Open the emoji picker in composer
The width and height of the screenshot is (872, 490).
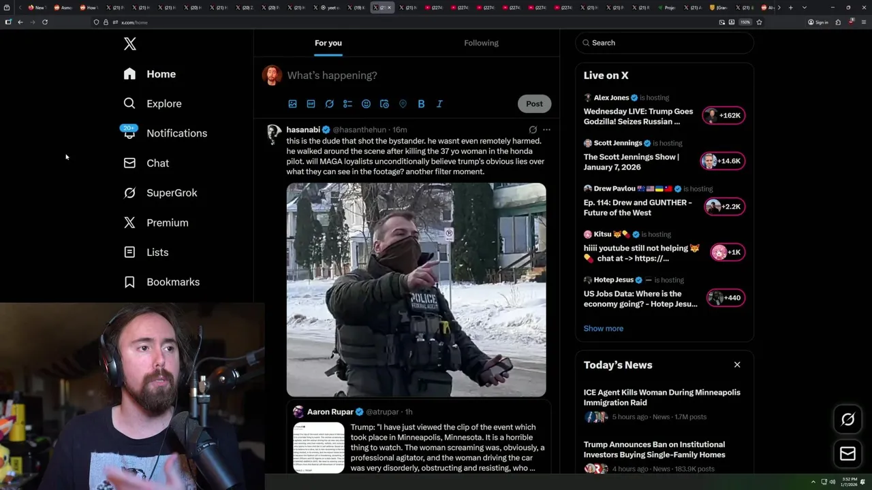pyautogui.click(x=366, y=104)
